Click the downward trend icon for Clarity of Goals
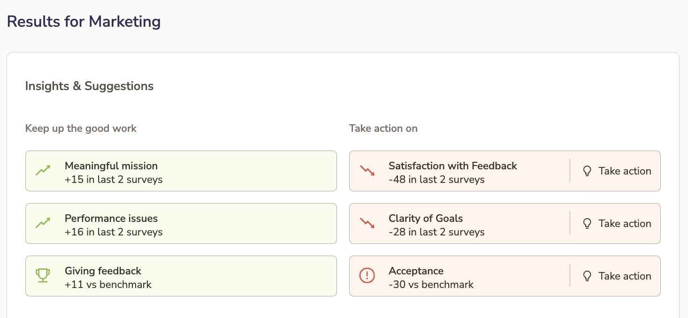 367,224
